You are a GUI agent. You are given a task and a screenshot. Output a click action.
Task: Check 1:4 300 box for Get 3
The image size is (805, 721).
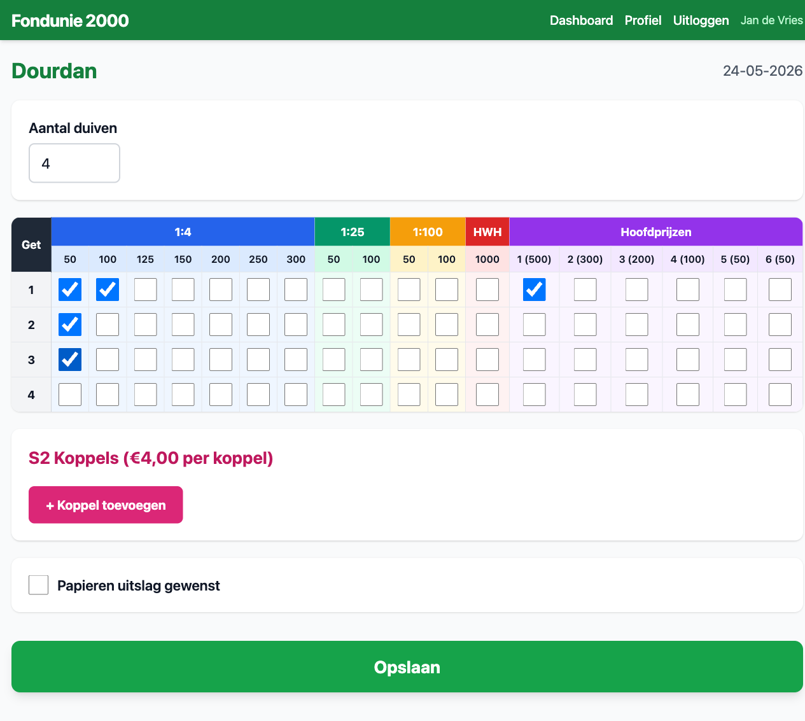click(x=296, y=360)
